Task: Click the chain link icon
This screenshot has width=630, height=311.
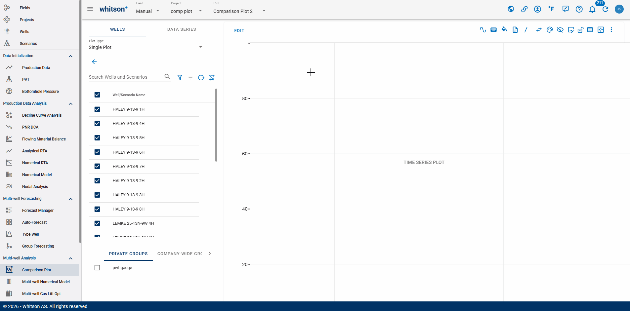Action: (525, 9)
